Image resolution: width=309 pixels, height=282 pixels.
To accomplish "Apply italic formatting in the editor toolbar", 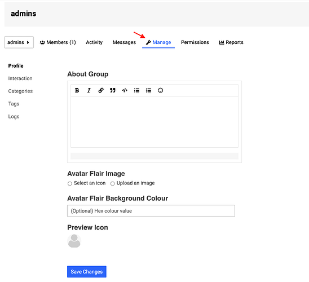I will [89, 90].
